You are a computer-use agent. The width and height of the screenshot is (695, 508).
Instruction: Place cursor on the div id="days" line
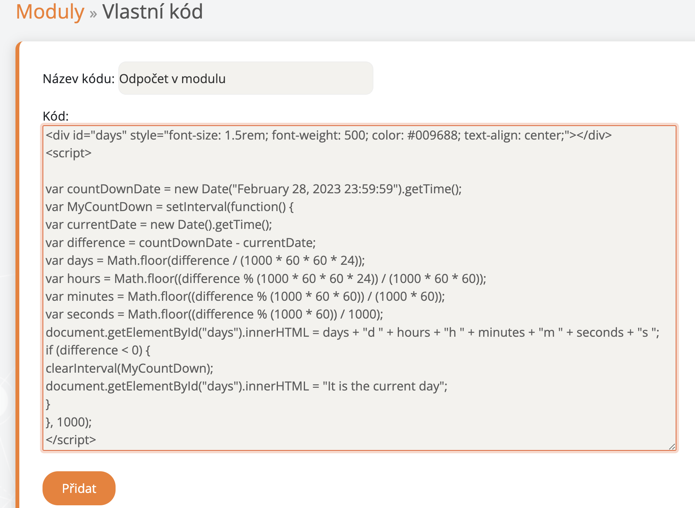[328, 135]
